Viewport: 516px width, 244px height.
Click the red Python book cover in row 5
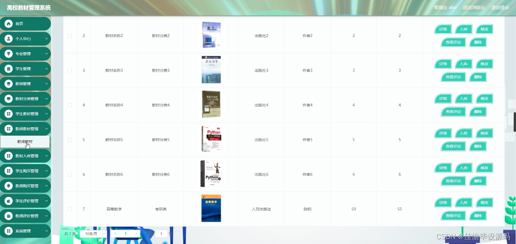(211, 139)
